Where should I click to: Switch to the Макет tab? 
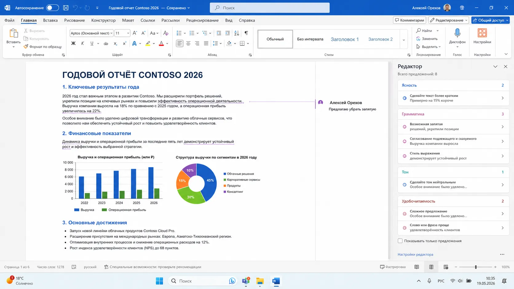click(x=128, y=20)
